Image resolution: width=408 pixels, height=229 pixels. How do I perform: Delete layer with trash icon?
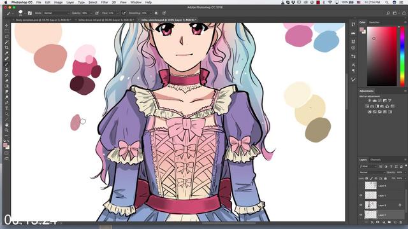click(x=401, y=222)
